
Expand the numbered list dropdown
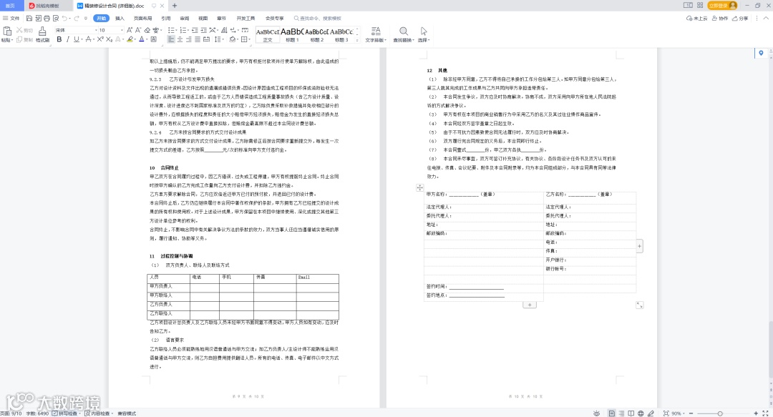[188, 30]
